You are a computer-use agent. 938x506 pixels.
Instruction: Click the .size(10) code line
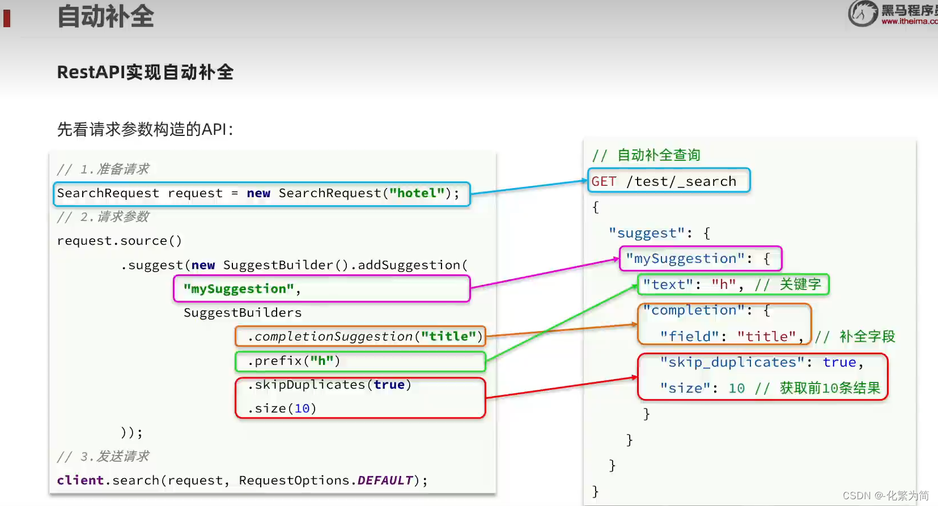282,409
